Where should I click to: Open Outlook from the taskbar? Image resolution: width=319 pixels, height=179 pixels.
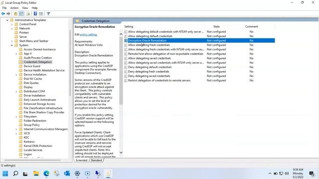67,174
